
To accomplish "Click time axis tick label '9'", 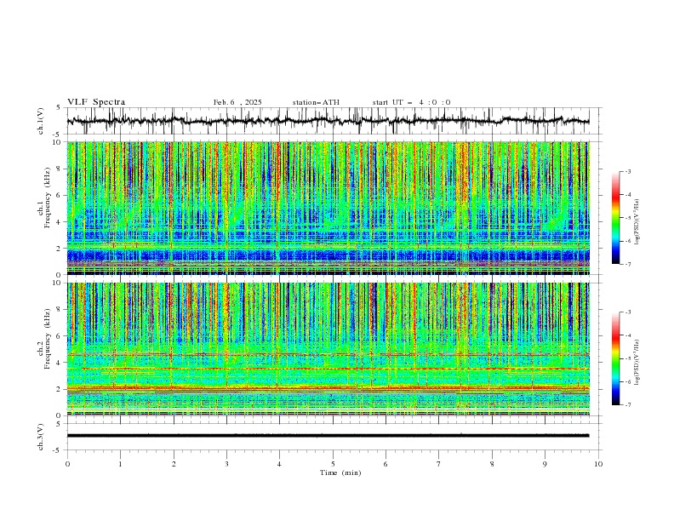I will pyautogui.click(x=545, y=464).
